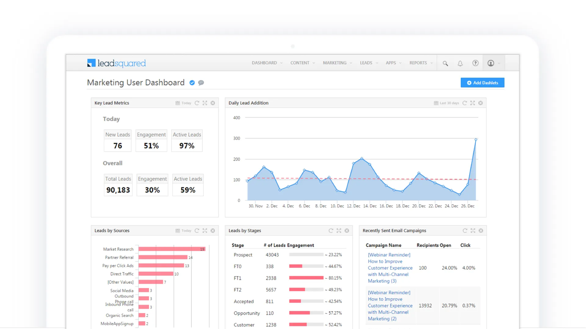Click the Marketing User Dashboard title
This screenshot has height=329, width=586.
(x=136, y=83)
